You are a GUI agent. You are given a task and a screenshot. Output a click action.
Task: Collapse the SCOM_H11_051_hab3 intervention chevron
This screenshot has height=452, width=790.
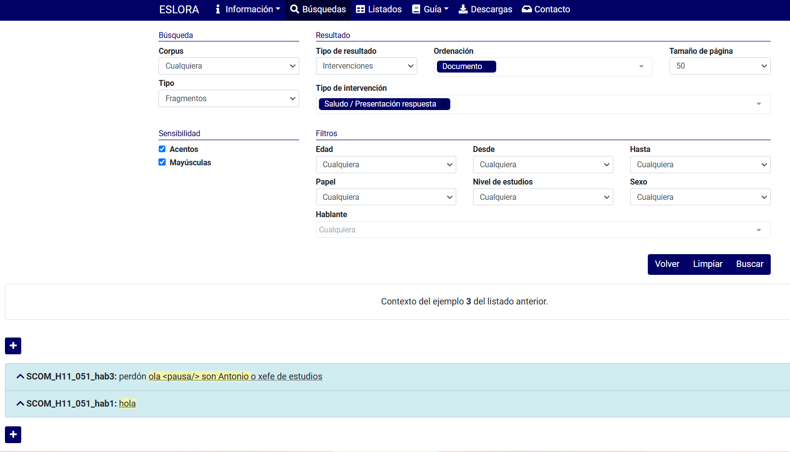20,377
